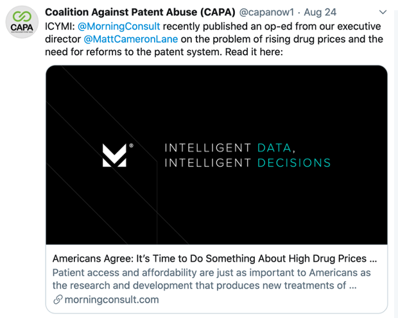Click the Coalition Against Patent Abuse account name
398x318 pixels.
[140, 12]
